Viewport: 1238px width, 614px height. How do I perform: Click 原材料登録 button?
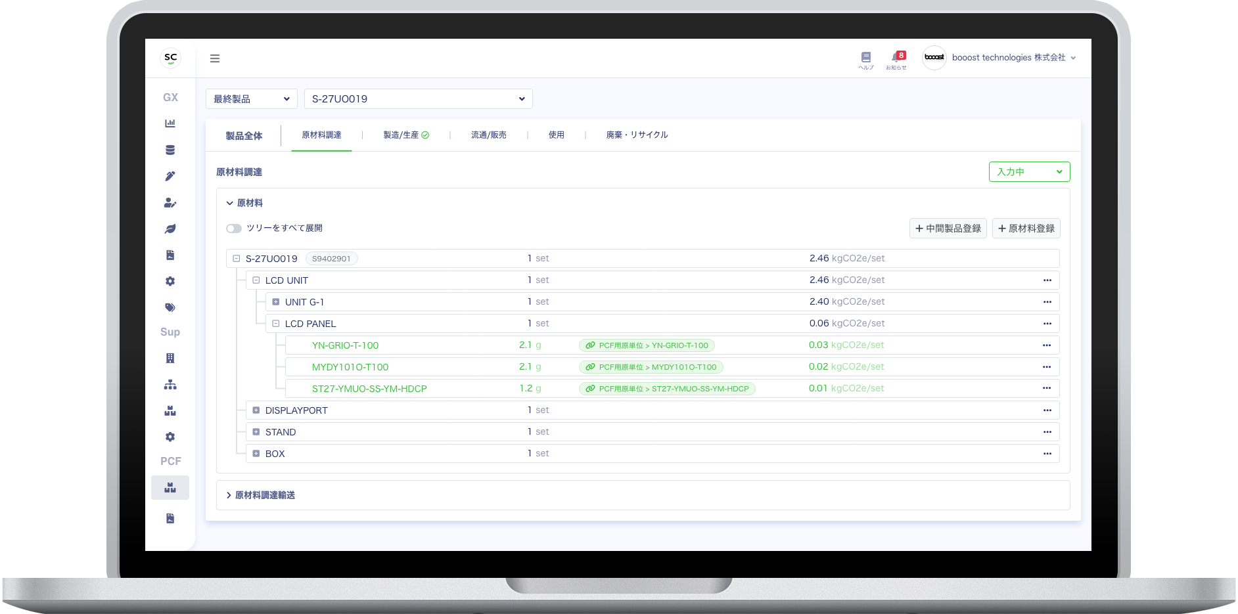pyautogui.click(x=1026, y=229)
